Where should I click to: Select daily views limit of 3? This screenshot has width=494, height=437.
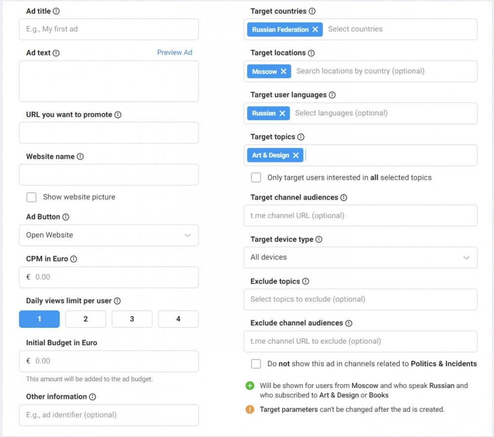132,319
